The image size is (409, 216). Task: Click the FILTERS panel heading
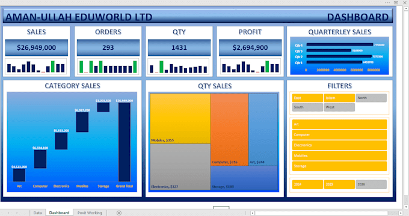(x=340, y=86)
